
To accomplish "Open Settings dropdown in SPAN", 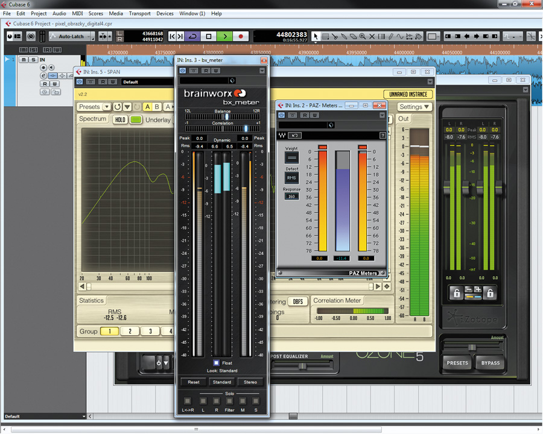I will tap(414, 107).
